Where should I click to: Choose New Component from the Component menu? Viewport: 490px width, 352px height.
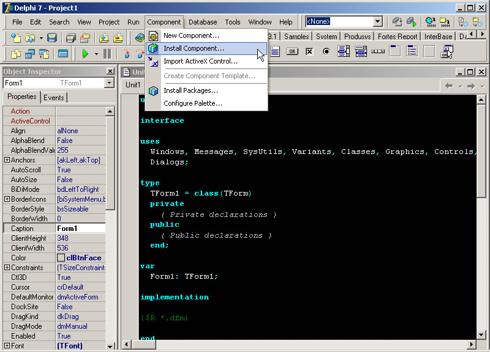[190, 35]
